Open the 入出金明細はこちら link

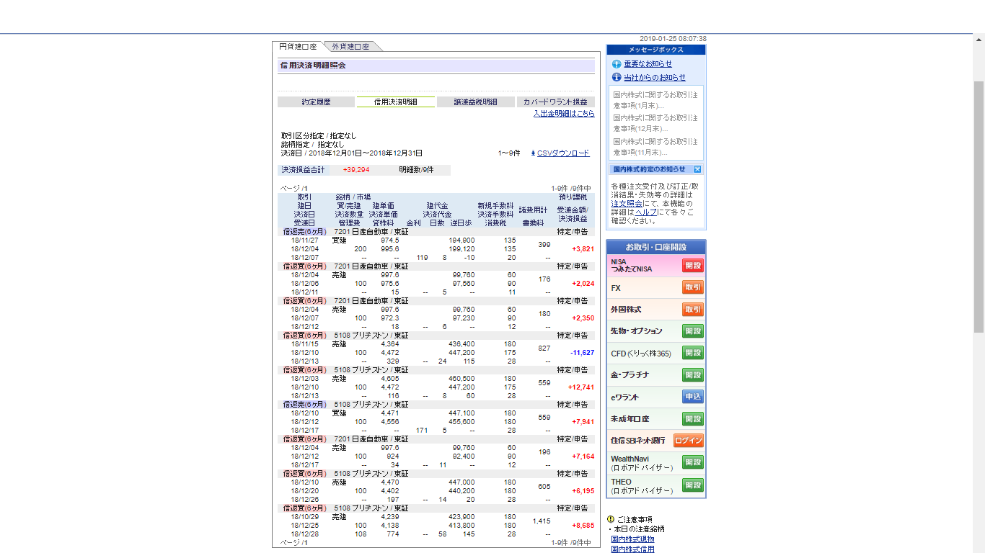[564, 114]
